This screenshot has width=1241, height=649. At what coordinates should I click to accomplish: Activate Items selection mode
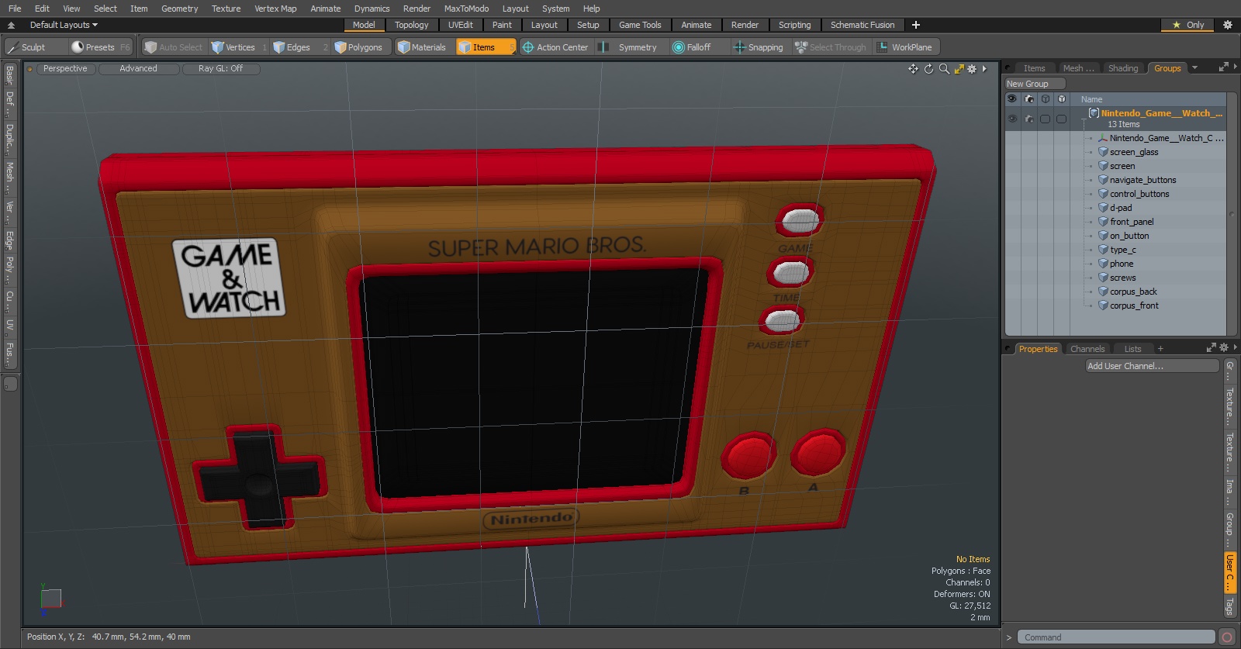(x=486, y=47)
